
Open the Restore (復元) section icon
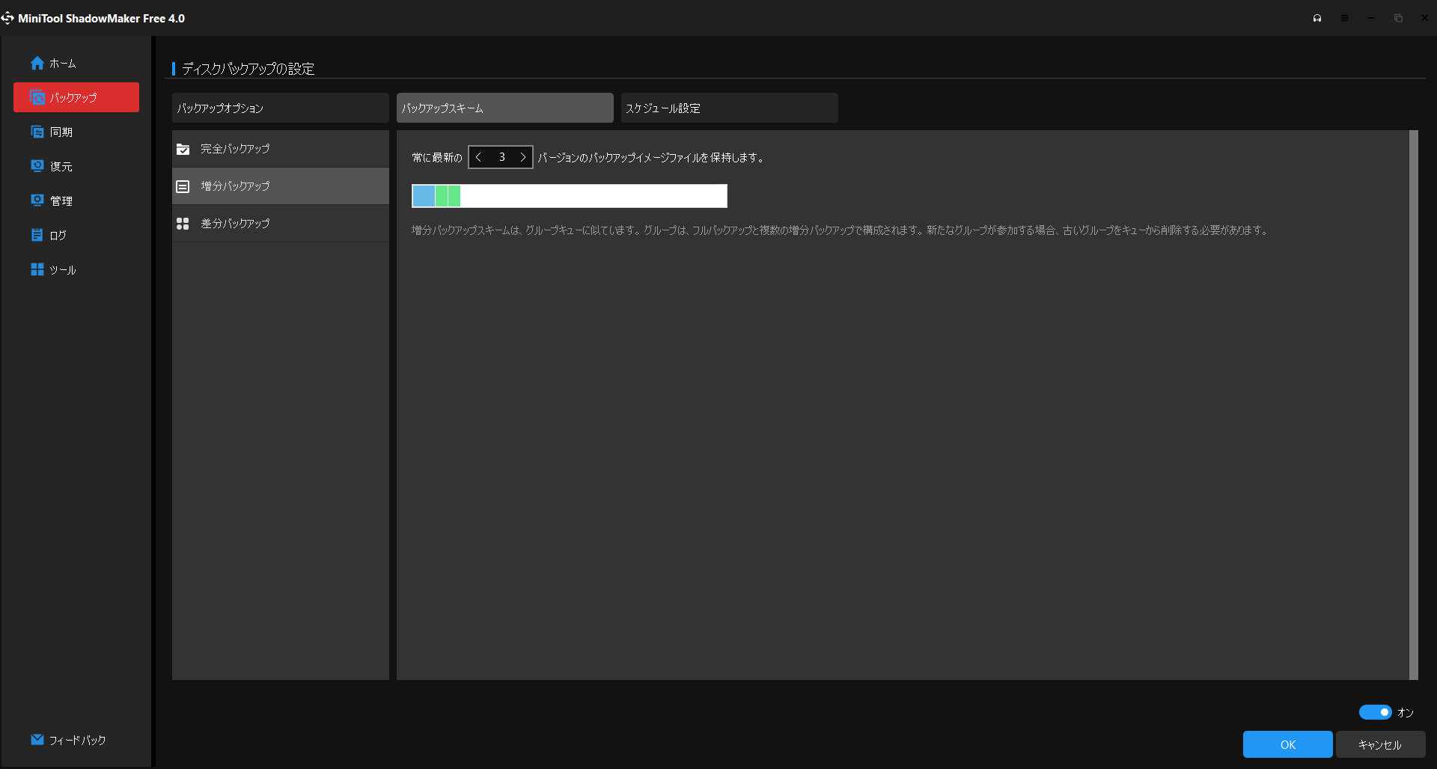37,166
